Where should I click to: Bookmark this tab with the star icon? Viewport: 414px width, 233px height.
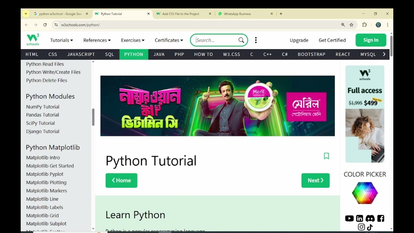tap(351, 25)
